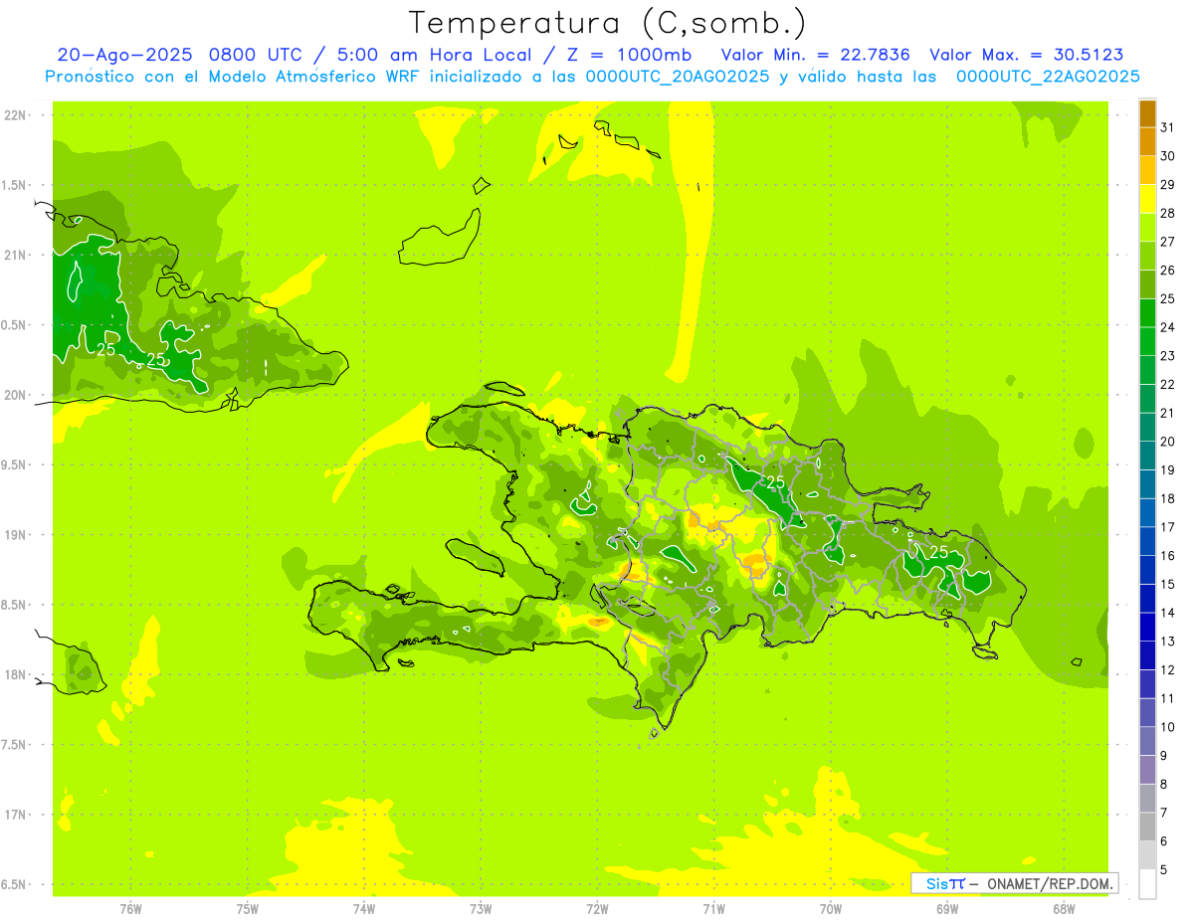Screen dimensions: 1194x922
Task: Pick the green swatch between 24 and 25
Action: tap(1147, 313)
